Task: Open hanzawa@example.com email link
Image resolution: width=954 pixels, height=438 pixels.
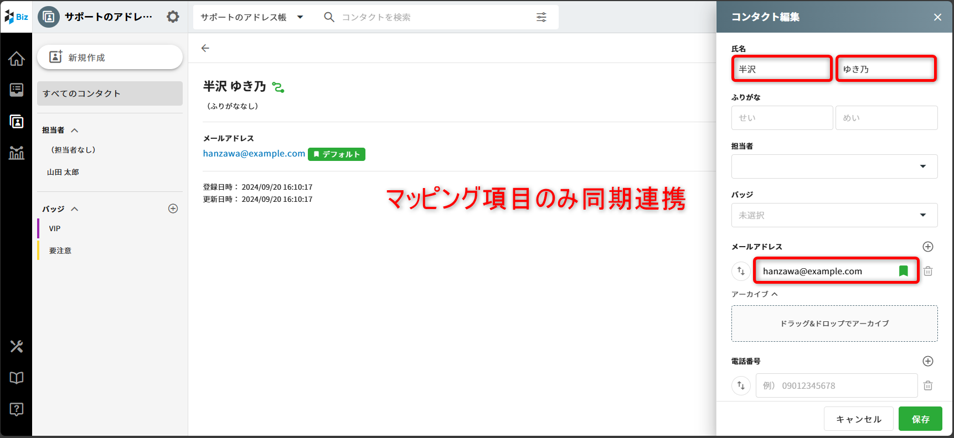Action: point(254,154)
